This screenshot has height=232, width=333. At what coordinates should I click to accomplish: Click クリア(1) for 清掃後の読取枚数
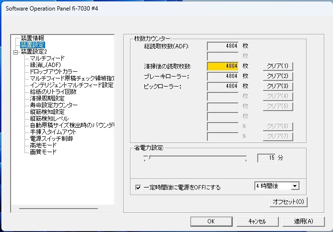point(278,66)
